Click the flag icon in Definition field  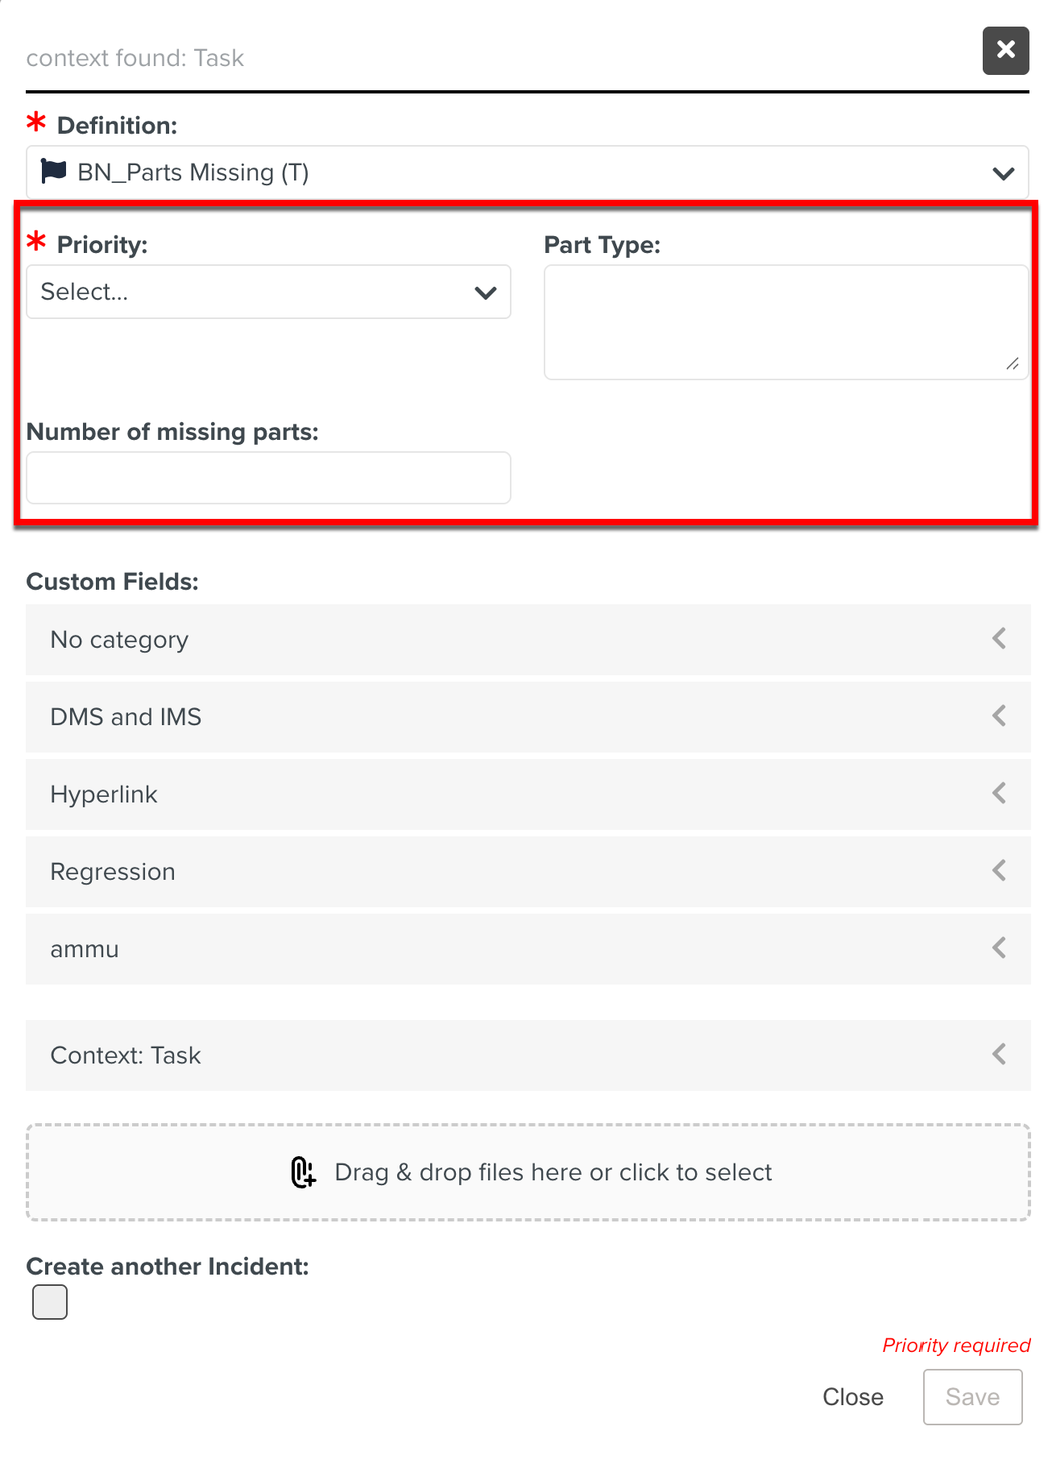tap(53, 171)
